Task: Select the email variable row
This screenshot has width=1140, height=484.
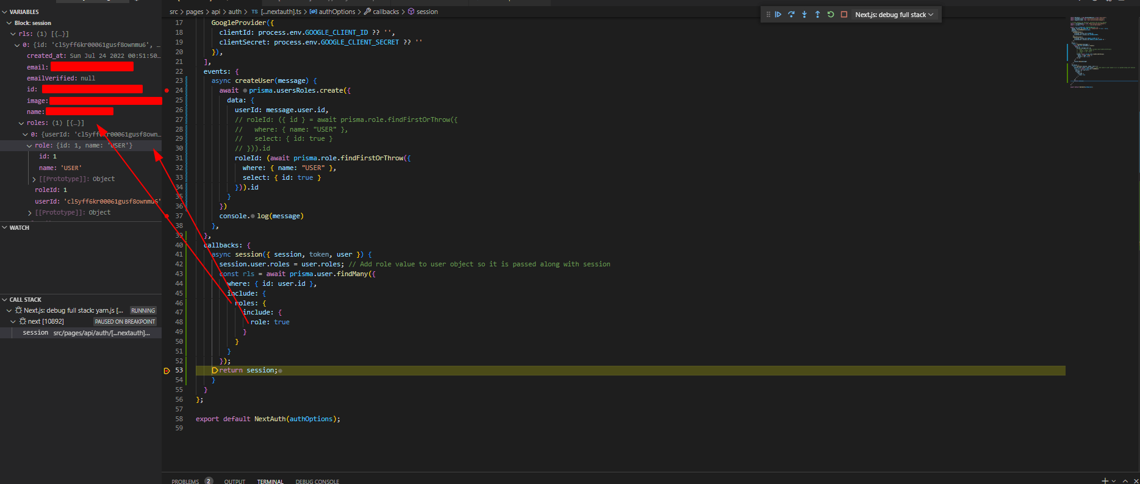Action: coord(81,67)
